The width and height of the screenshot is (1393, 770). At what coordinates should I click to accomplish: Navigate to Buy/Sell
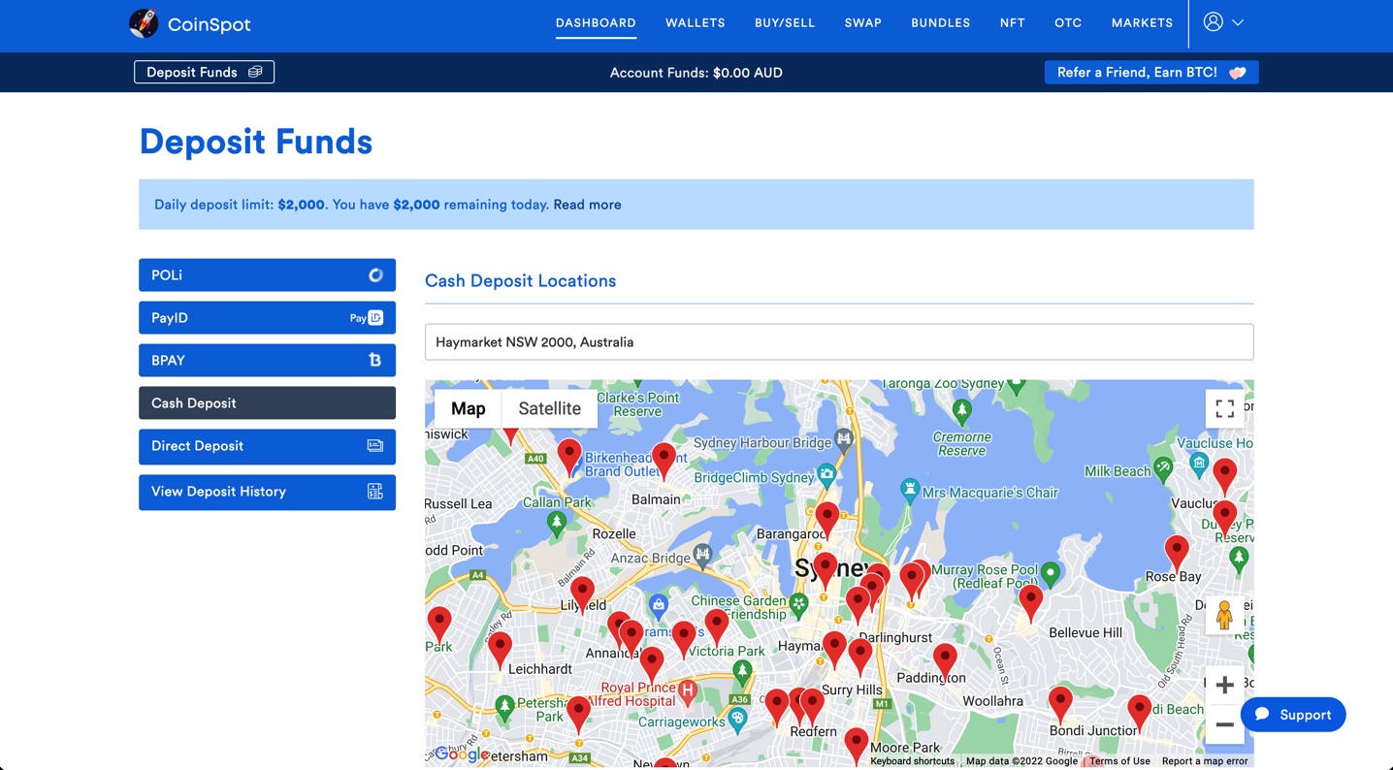point(785,22)
